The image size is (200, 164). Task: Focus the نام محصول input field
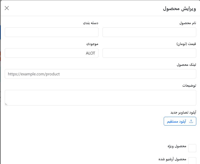pyautogui.click(x=149, y=32)
